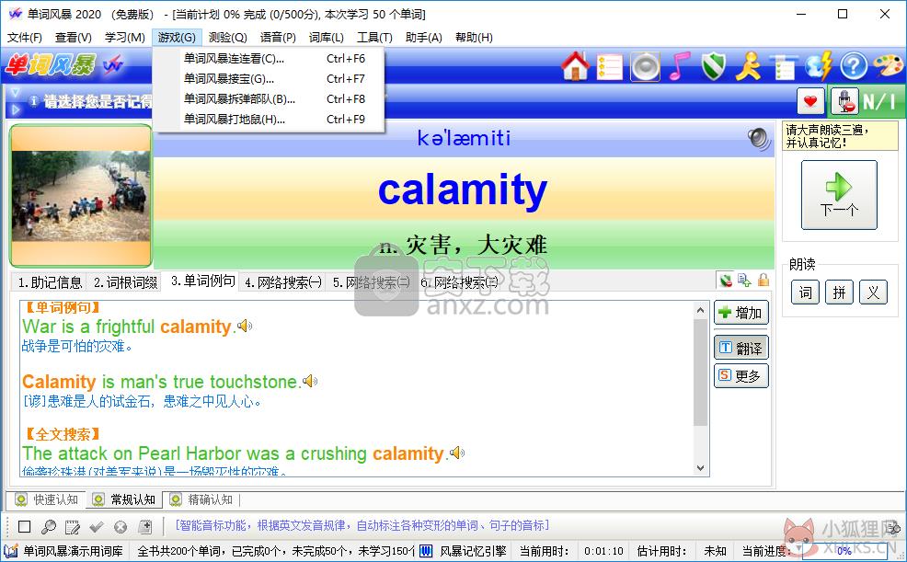Choose 单词风暴打地鼠(H)... menu entry
This screenshot has width=907, height=562.
[x=269, y=119]
